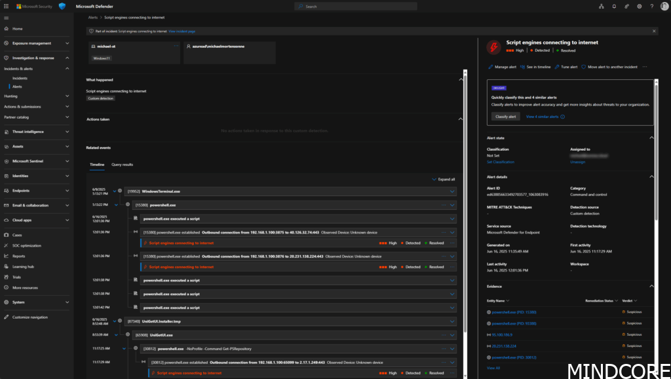The height and width of the screenshot is (379, 671).
Task: Open the more options on michael-st card
Action: pyautogui.click(x=176, y=46)
